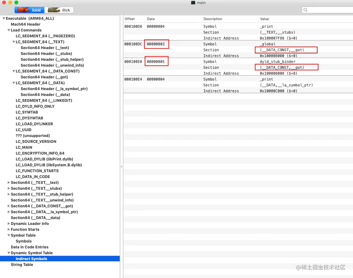The image size is (353, 278).
Task: Collapse LC_SEGMENT_64 (__DATA) node
Action: [x=14, y=83]
